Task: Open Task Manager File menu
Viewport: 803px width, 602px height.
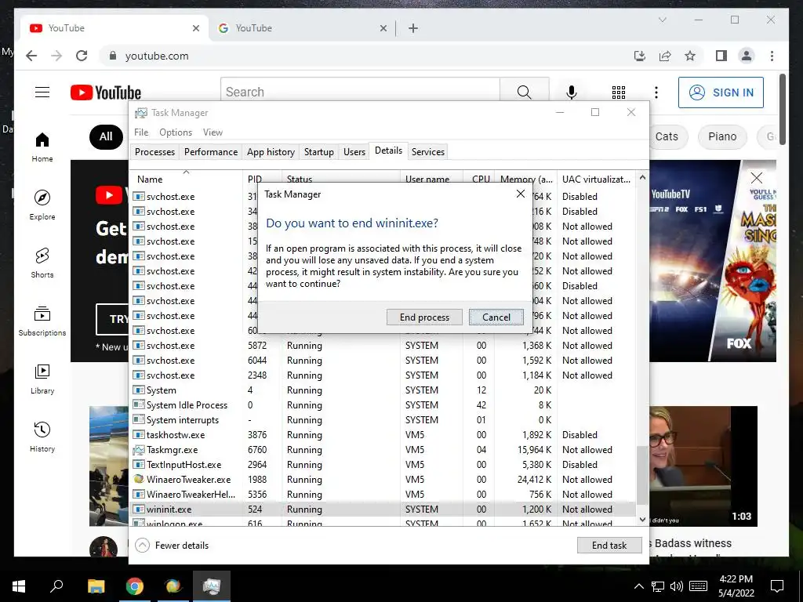Action: click(x=141, y=132)
